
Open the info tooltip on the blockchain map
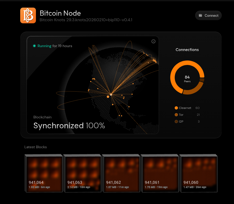coord(153,41)
